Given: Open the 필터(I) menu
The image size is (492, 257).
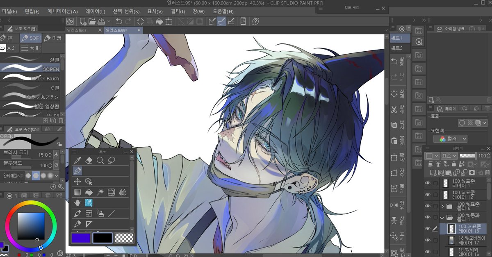Looking at the screenshot, I should point(177,11).
